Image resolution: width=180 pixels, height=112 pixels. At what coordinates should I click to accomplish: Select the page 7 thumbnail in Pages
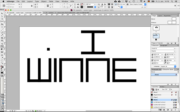[x=156, y=36]
